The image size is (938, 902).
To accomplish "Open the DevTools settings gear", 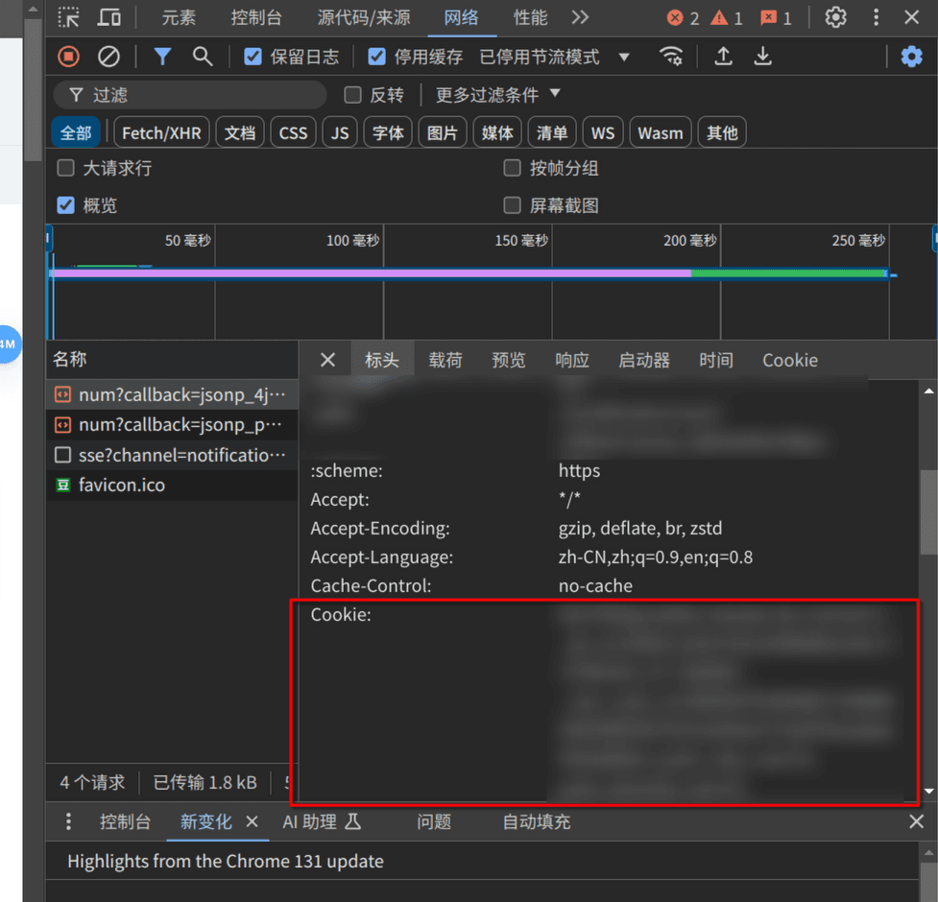I will 835,17.
